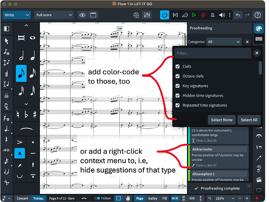Select the double whole note duration
Viewport: 270px width, 202px height.
[x=21, y=38]
